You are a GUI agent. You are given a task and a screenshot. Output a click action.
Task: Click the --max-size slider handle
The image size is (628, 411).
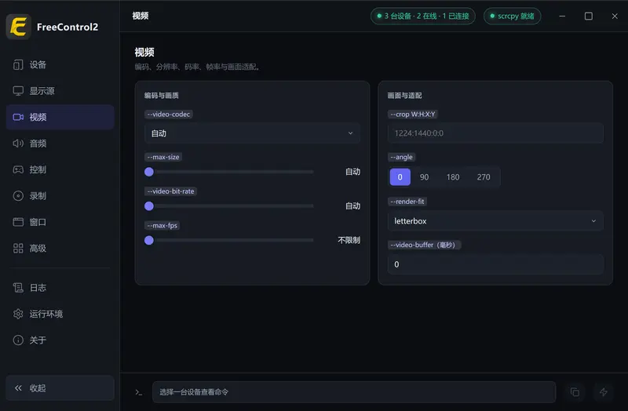click(x=149, y=172)
